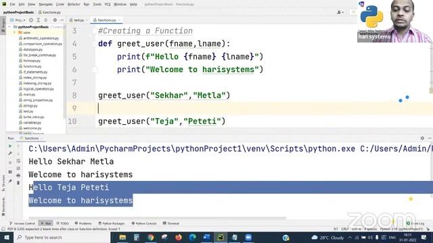Open forloops.py in project tree

(x=32, y=61)
